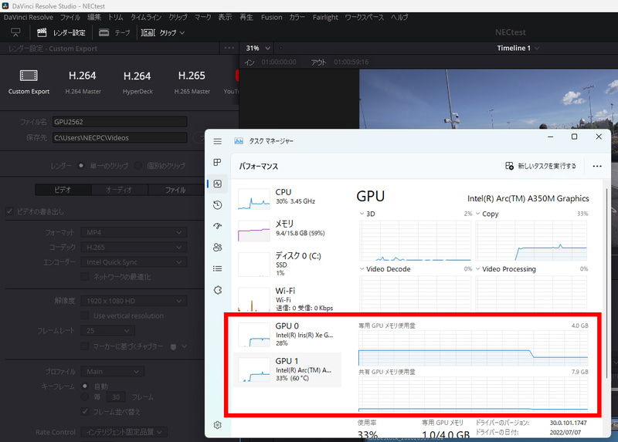Switch to Video tab in render settings

63,190
